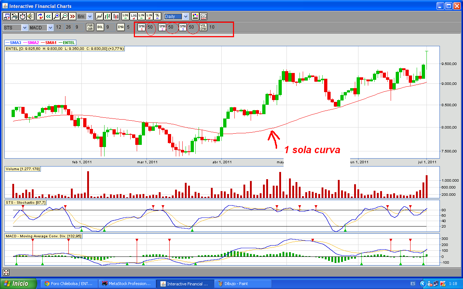463x289 pixels.
Task: Select the LOG equal scale button
Action: click(x=125, y=16)
